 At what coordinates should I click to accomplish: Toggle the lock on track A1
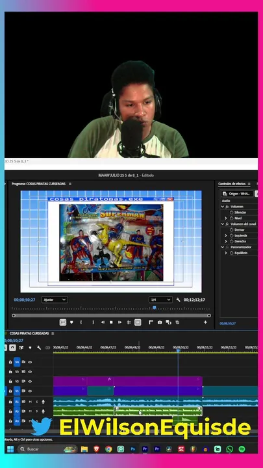tap(10, 402)
